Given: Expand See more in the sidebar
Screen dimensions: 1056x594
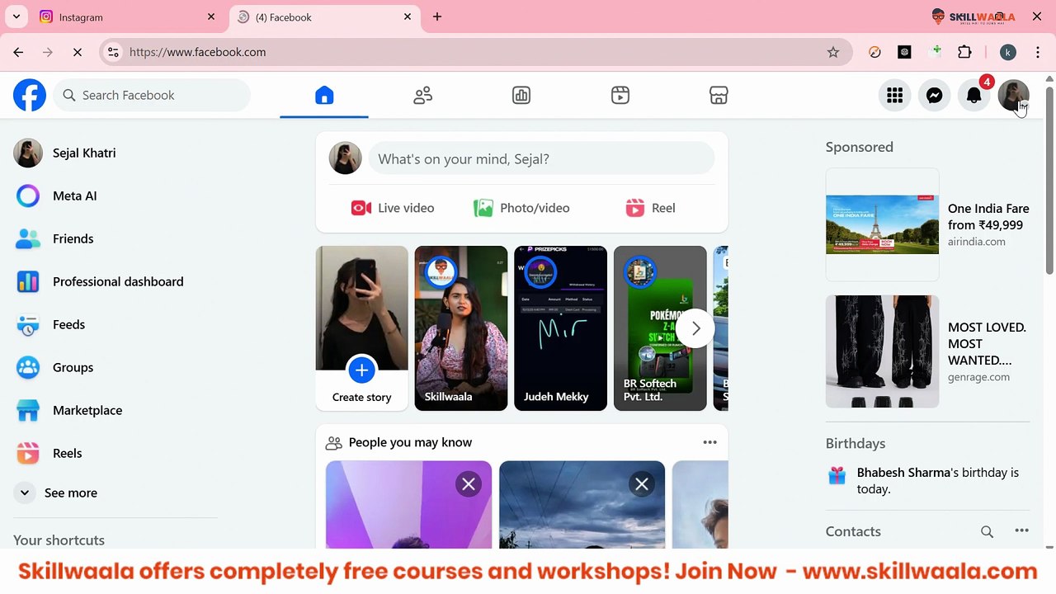Looking at the screenshot, I should tap(115, 493).
